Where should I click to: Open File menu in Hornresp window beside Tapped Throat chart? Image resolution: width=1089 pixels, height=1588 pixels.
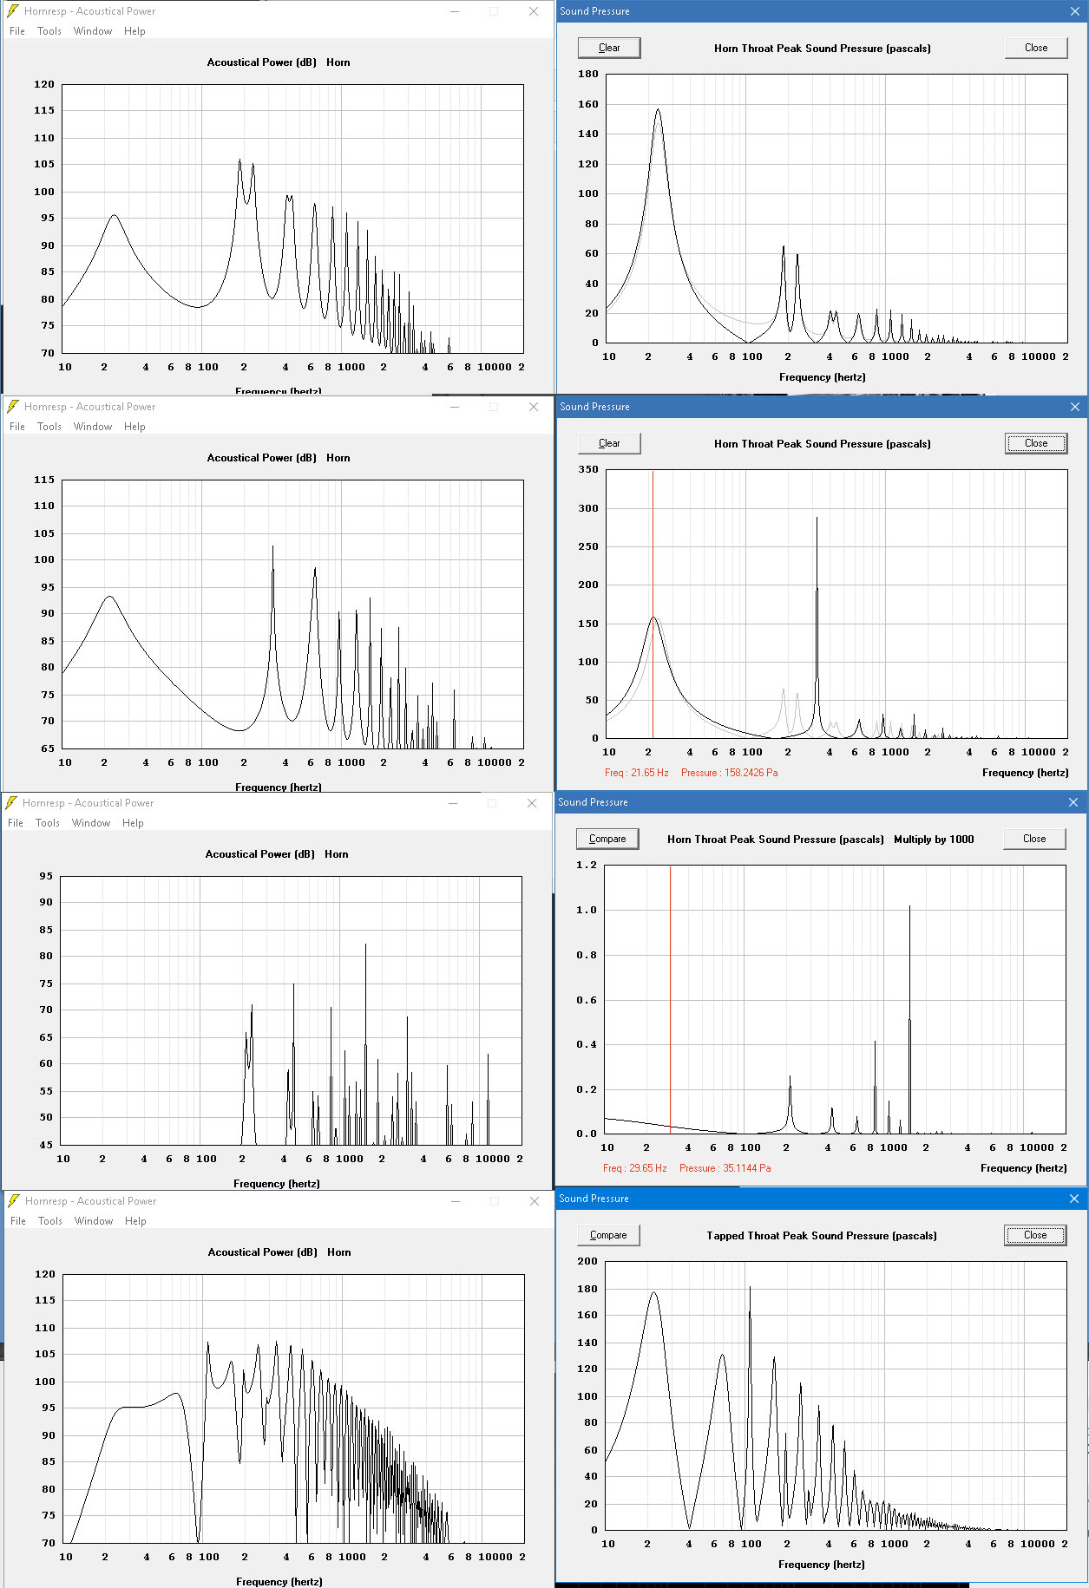tap(18, 1221)
